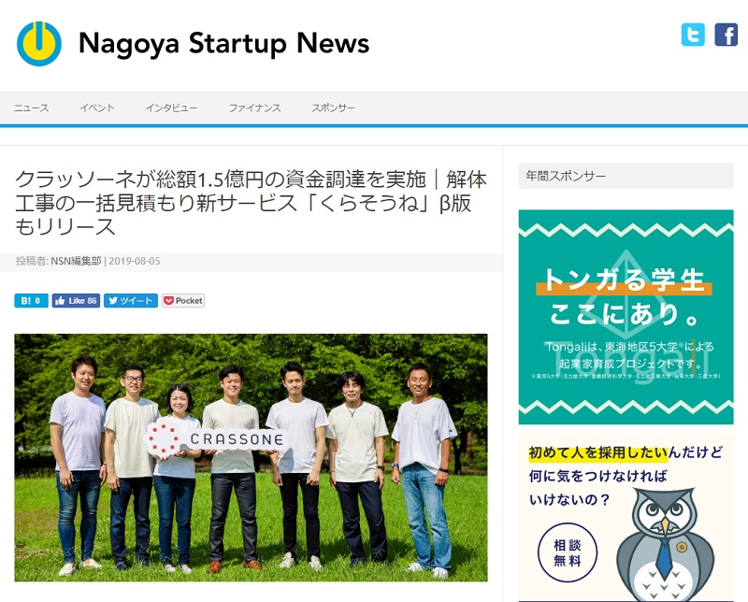
Task: Click the Nagoya Startup News site title
Action: click(x=223, y=43)
